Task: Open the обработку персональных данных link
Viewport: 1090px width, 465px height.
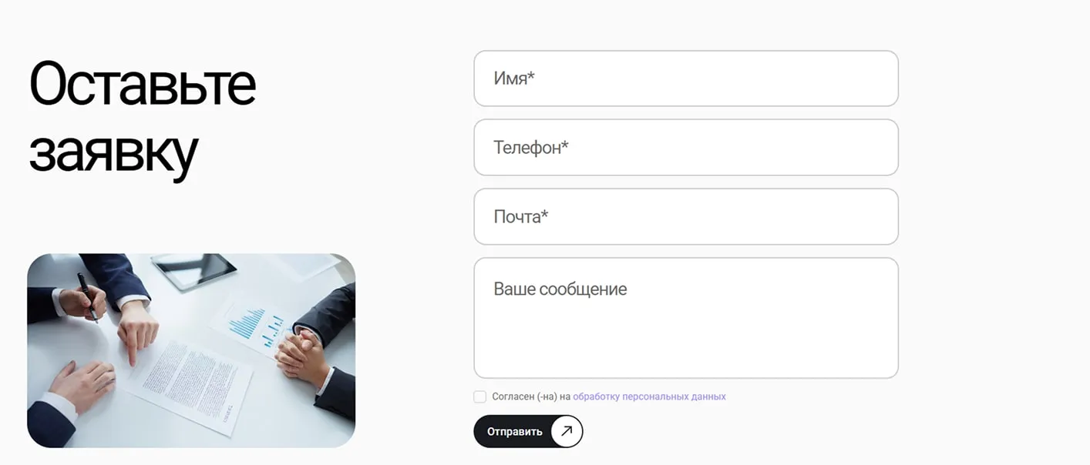Action: (x=649, y=396)
